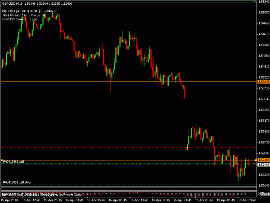Click the 16 Apr 09:45 time label

tap(118, 200)
